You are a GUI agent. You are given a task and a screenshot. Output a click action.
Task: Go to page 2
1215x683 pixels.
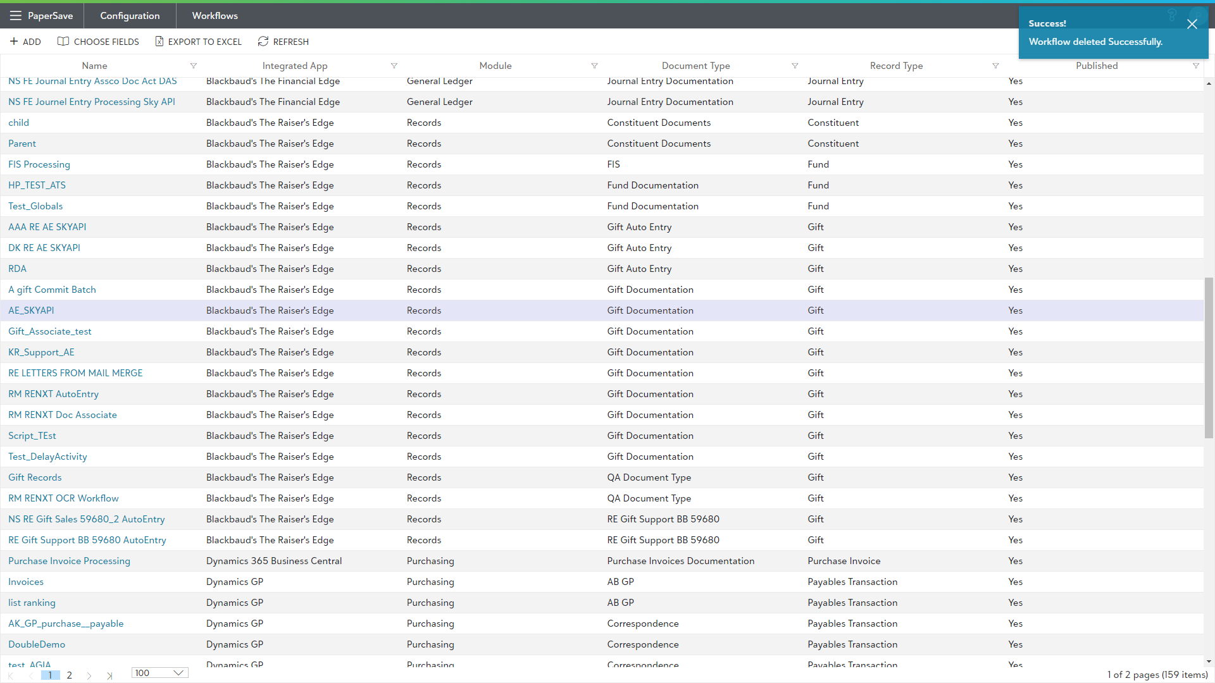(69, 675)
